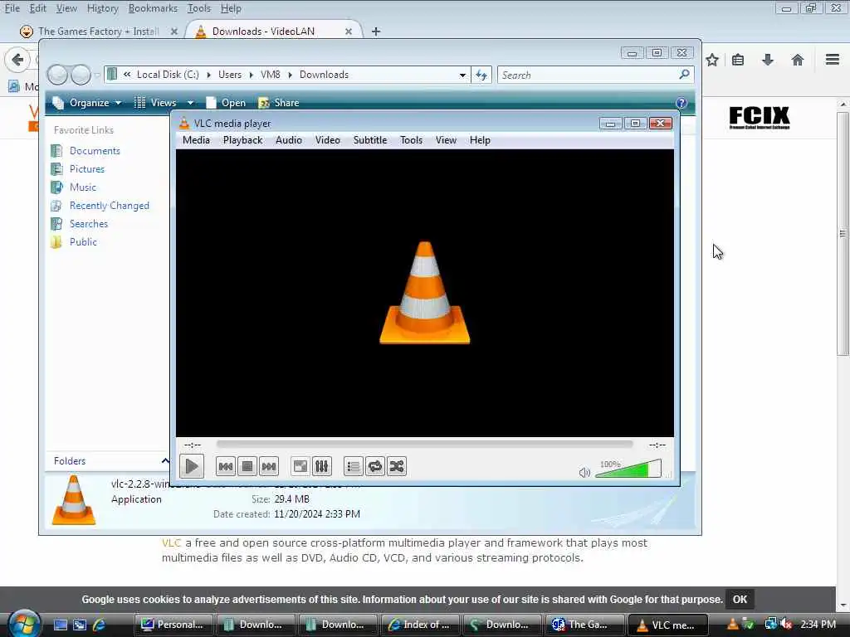Open Views dropdown arrow in Explorer

click(x=190, y=103)
